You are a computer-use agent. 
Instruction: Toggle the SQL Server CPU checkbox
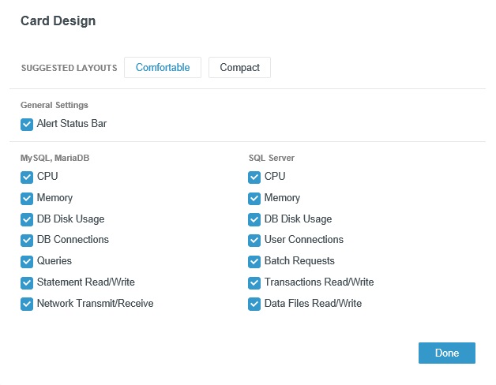tap(254, 178)
